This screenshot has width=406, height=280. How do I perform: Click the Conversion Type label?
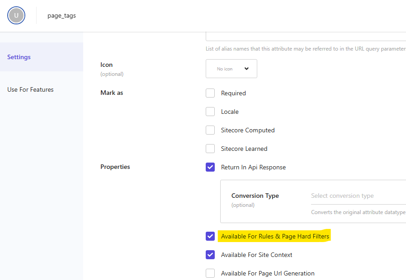pyautogui.click(x=255, y=196)
